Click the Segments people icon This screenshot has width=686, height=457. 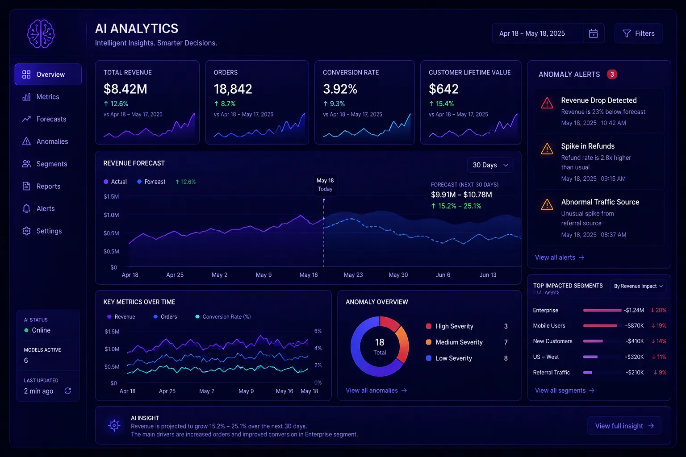[x=26, y=164]
